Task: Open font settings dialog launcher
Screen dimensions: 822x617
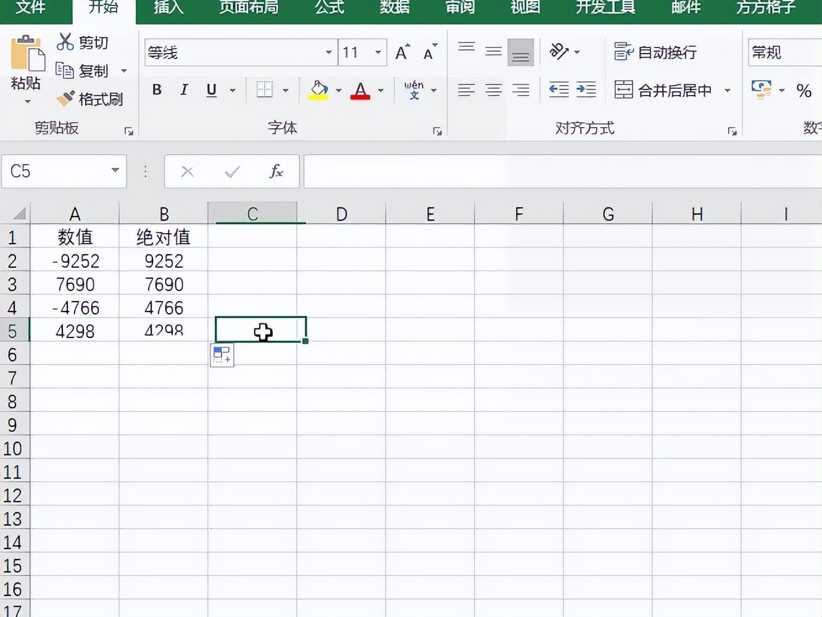Action: [437, 131]
